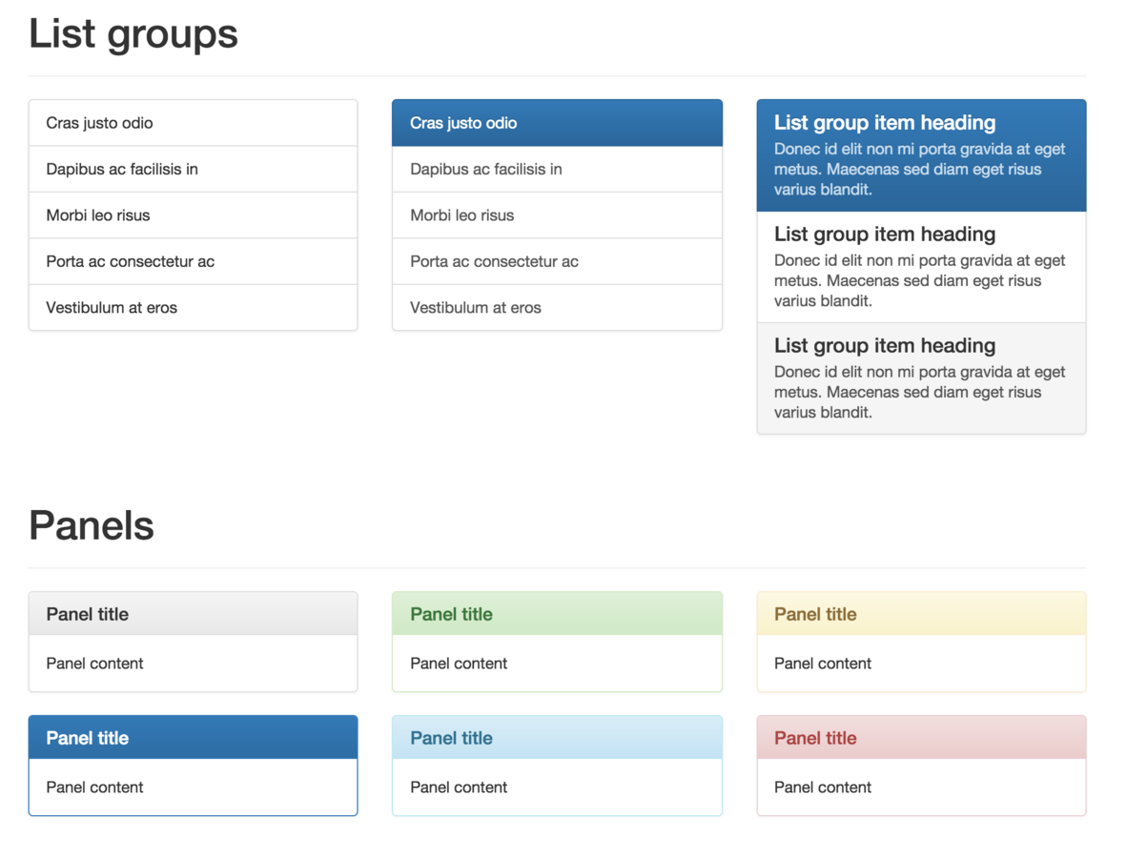
Task: Click the description text in the blue list item
Action: point(919,170)
